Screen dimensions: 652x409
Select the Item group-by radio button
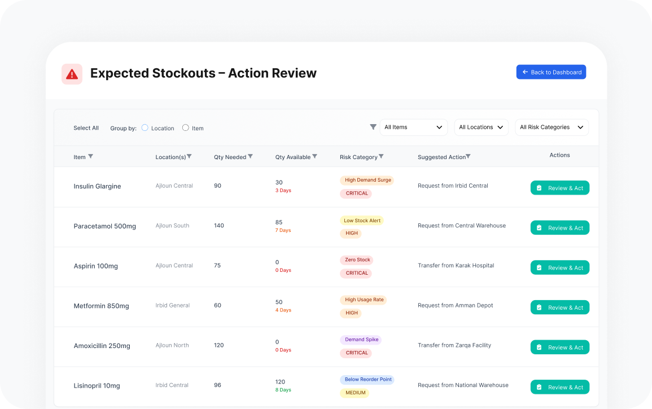tap(185, 127)
